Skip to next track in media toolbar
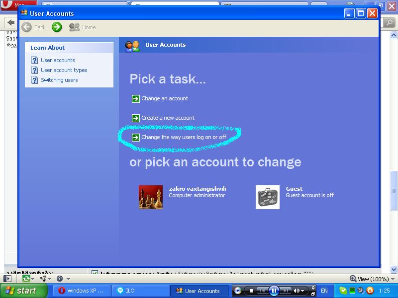Image resolution: width=398 pixels, height=298 pixels. 286,291
